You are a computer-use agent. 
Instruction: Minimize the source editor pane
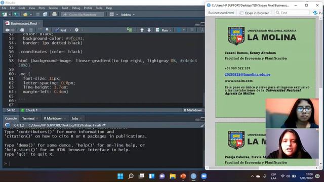(x=197, y=24)
